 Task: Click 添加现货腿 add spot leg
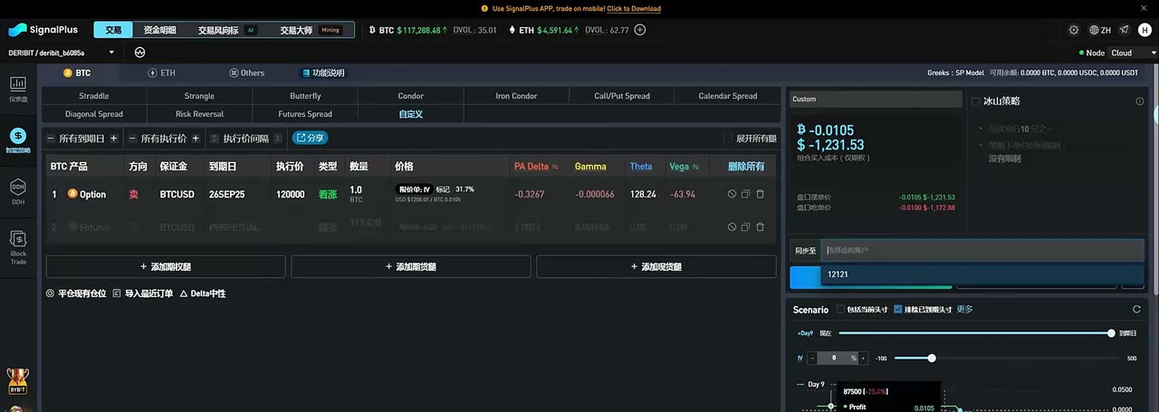[656, 267]
